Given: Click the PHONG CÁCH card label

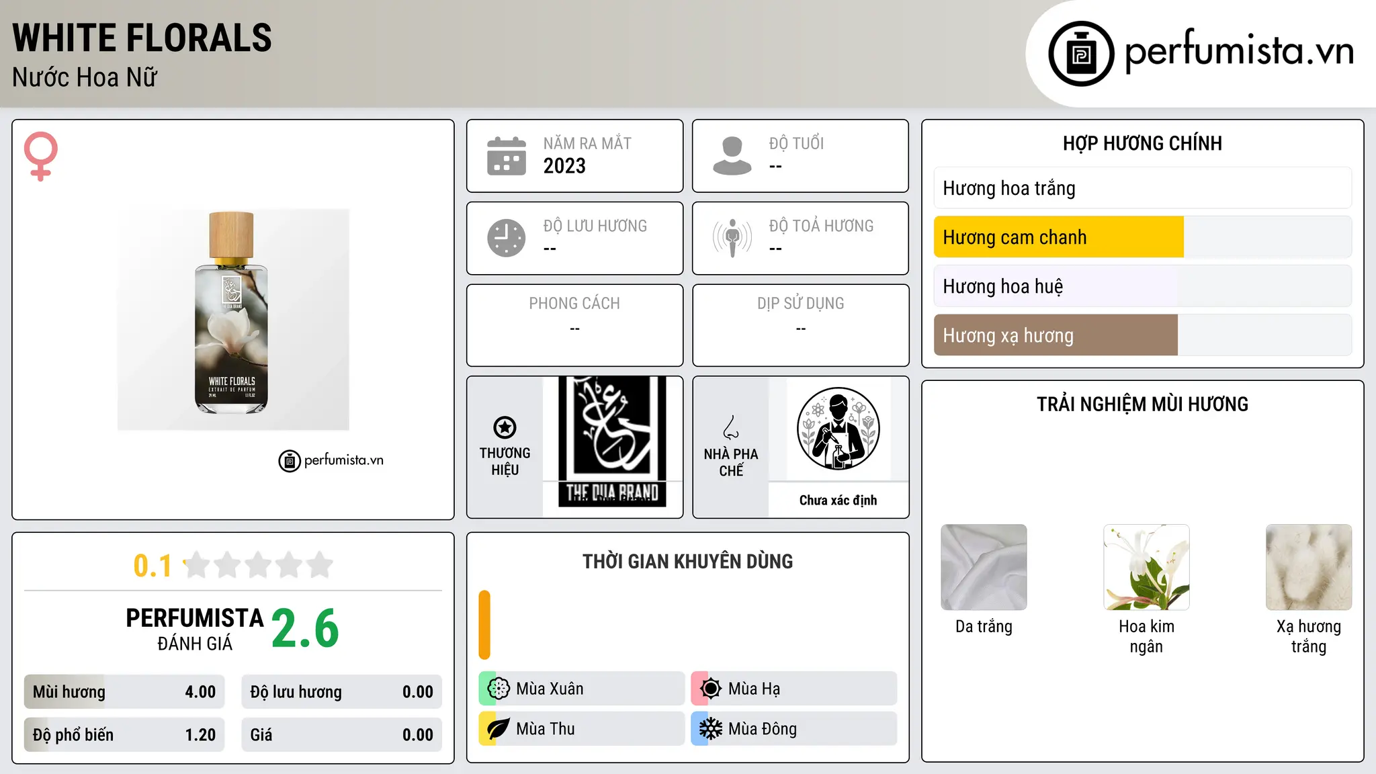Looking at the screenshot, I should point(574,304).
